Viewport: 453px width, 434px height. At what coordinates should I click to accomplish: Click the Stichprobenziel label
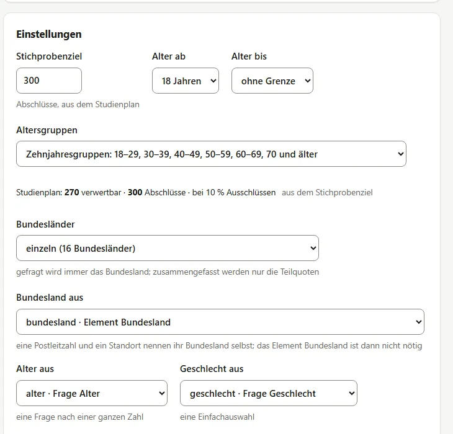pos(49,56)
